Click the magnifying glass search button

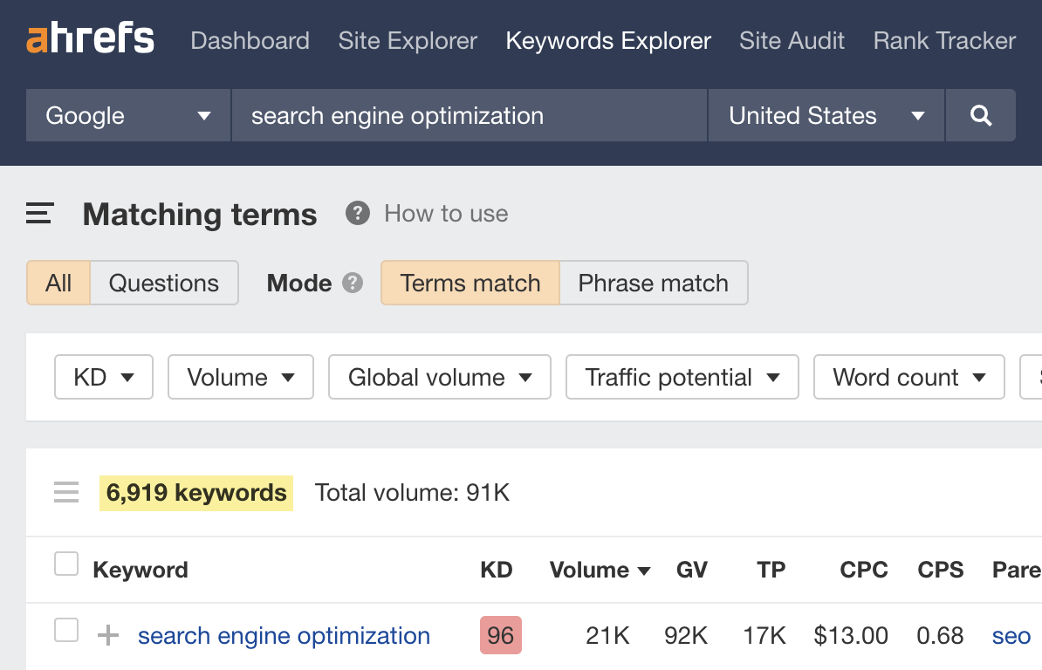pos(981,115)
